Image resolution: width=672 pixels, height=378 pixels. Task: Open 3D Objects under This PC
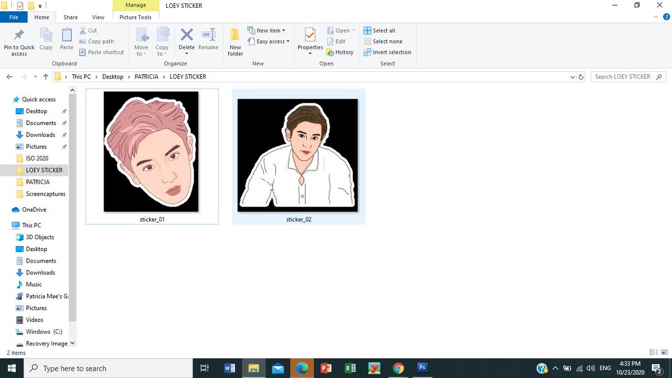[x=40, y=237]
